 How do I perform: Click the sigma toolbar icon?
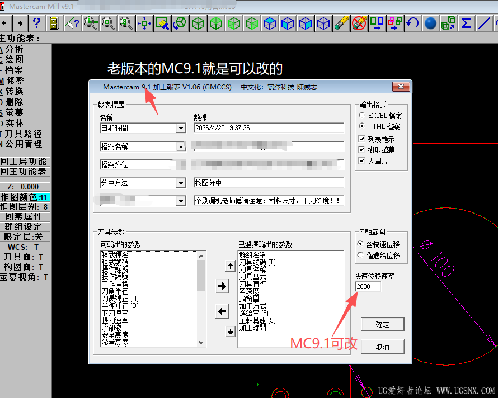click(466, 23)
